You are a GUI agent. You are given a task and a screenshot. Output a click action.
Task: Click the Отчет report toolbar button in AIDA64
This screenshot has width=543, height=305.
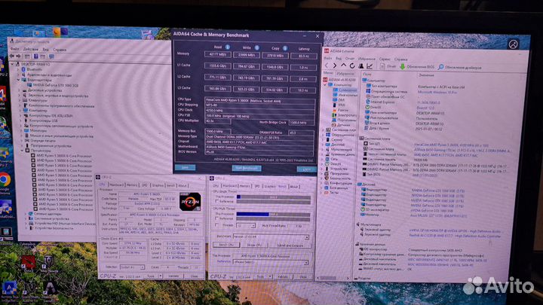pyautogui.click(x=388, y=66)
